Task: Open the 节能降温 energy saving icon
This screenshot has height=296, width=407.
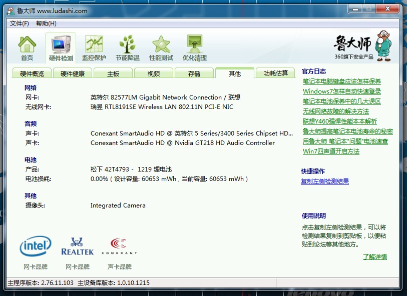Action: pos(128,48)
